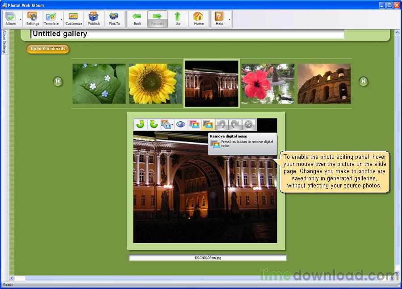Select the sunflower thumbnail

[155, 84]
